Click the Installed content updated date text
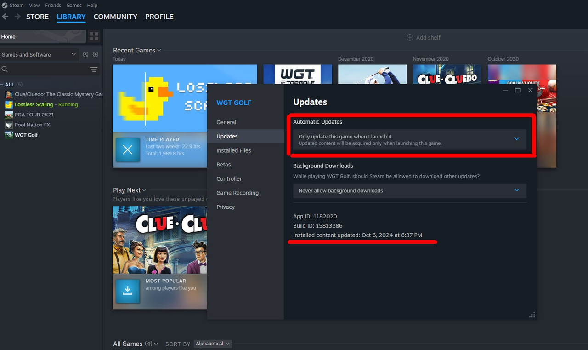Viewport: 588px width, 350px height. 357,235
